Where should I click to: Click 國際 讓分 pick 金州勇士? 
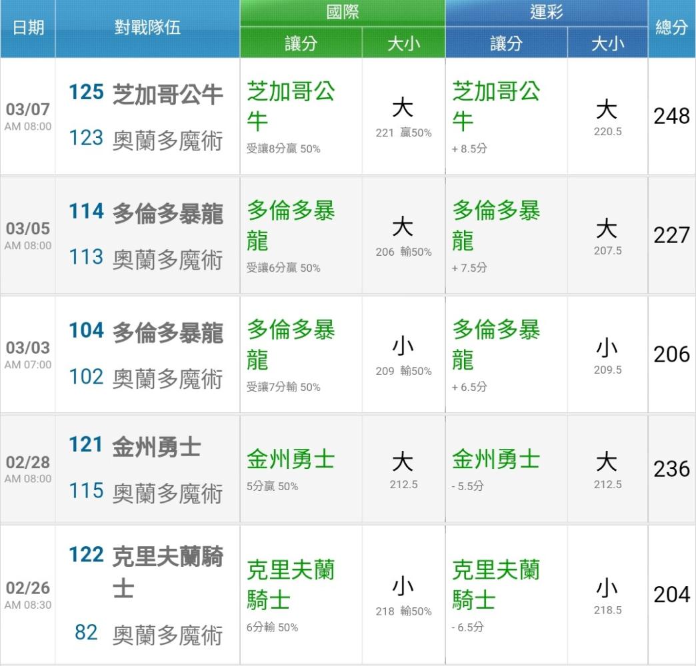(x=291, y=460)
